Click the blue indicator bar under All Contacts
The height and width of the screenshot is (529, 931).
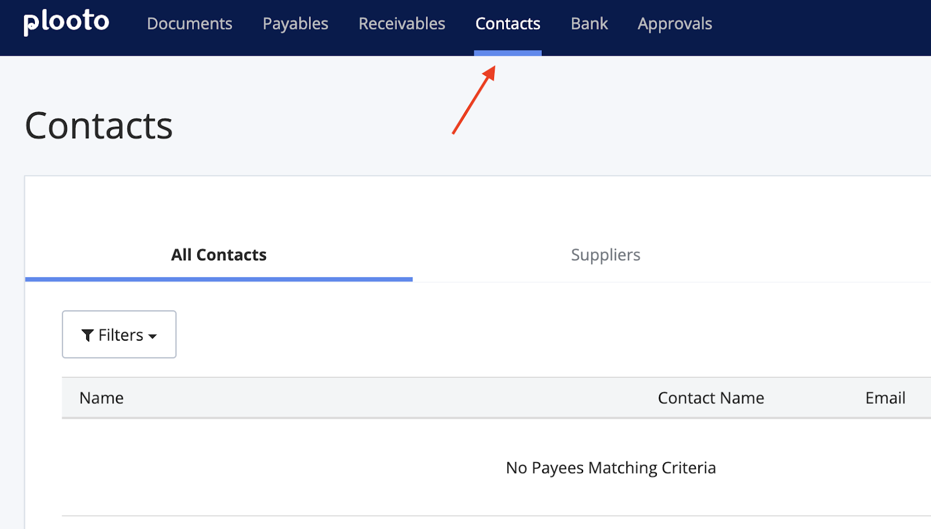(x=219, y=280)
